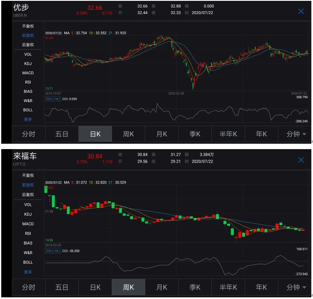Show the MACD indicator in the Uber chart

(x=28, y=73)
